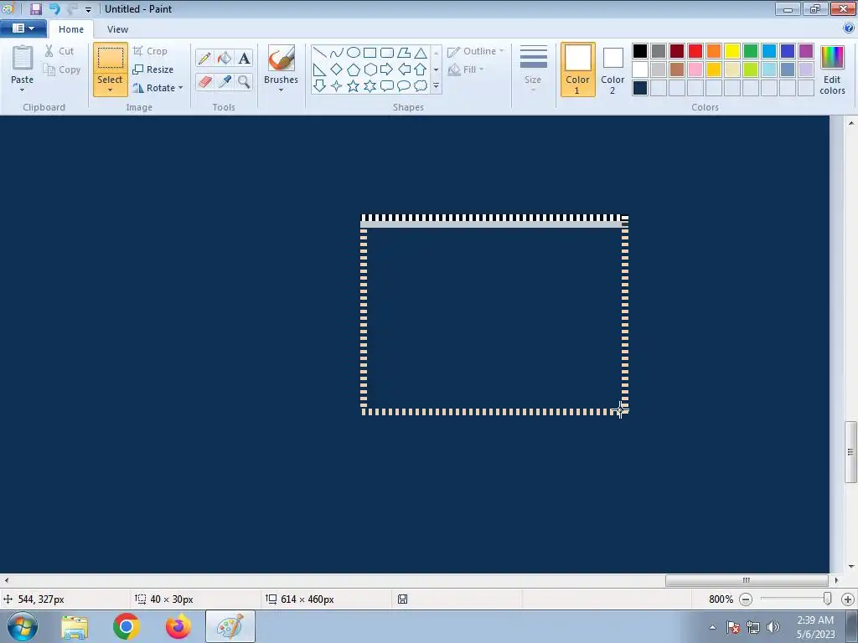Expand the Customize Quick Access Toolbar arrow

[88, 10]
